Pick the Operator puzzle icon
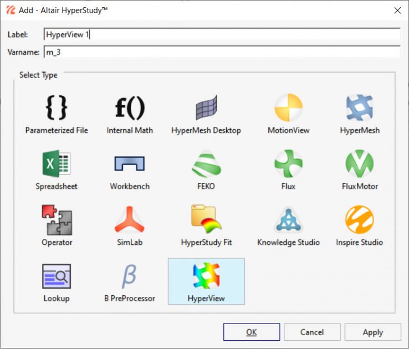 (57, 220)
